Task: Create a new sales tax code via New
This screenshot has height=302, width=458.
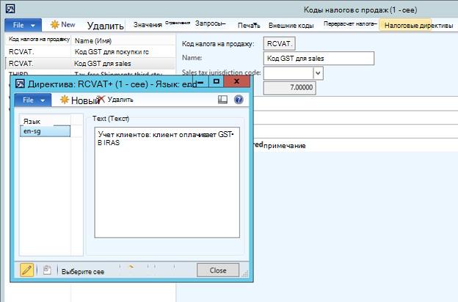Action: pos(63,24)
